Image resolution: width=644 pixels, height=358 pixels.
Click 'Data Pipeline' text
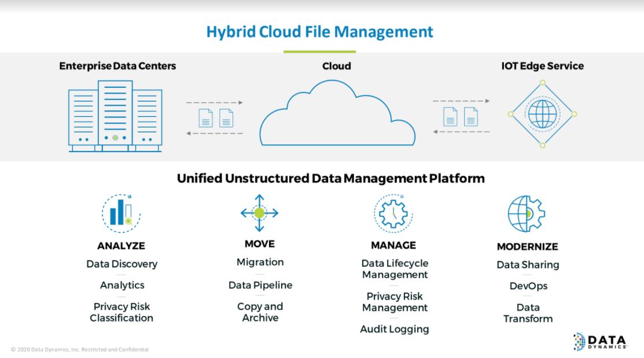coord(260,285)
